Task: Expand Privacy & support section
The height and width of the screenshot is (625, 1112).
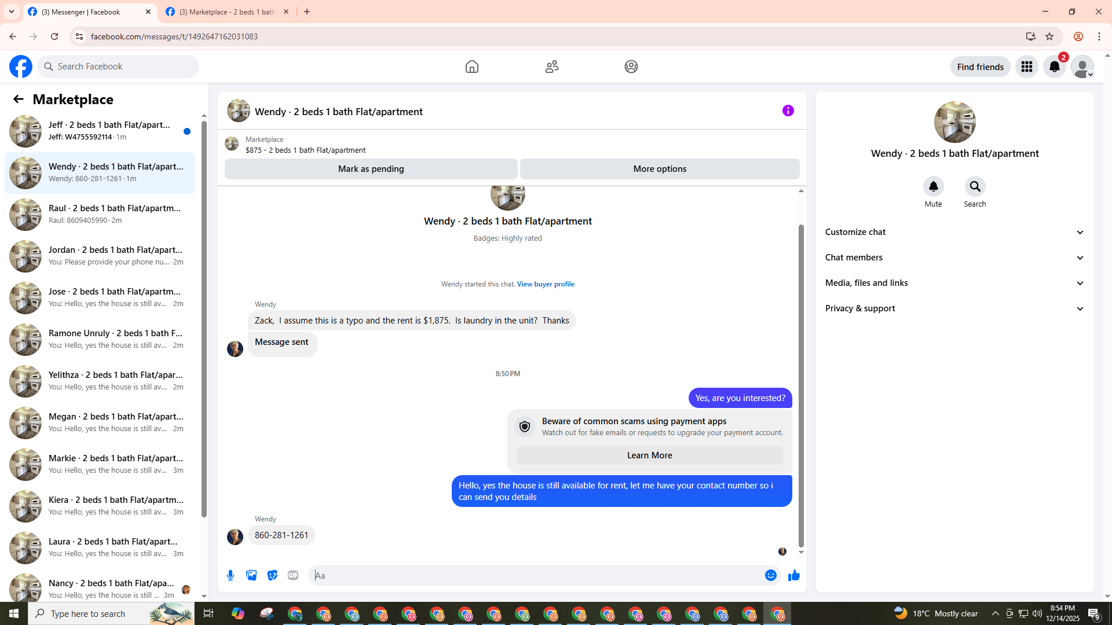Action: (954, 308)
